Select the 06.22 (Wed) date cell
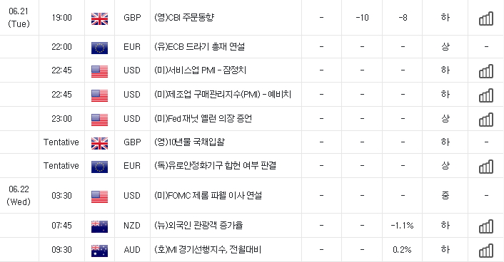The height and width of the screenshot is (262, 504). coord(19,196)
